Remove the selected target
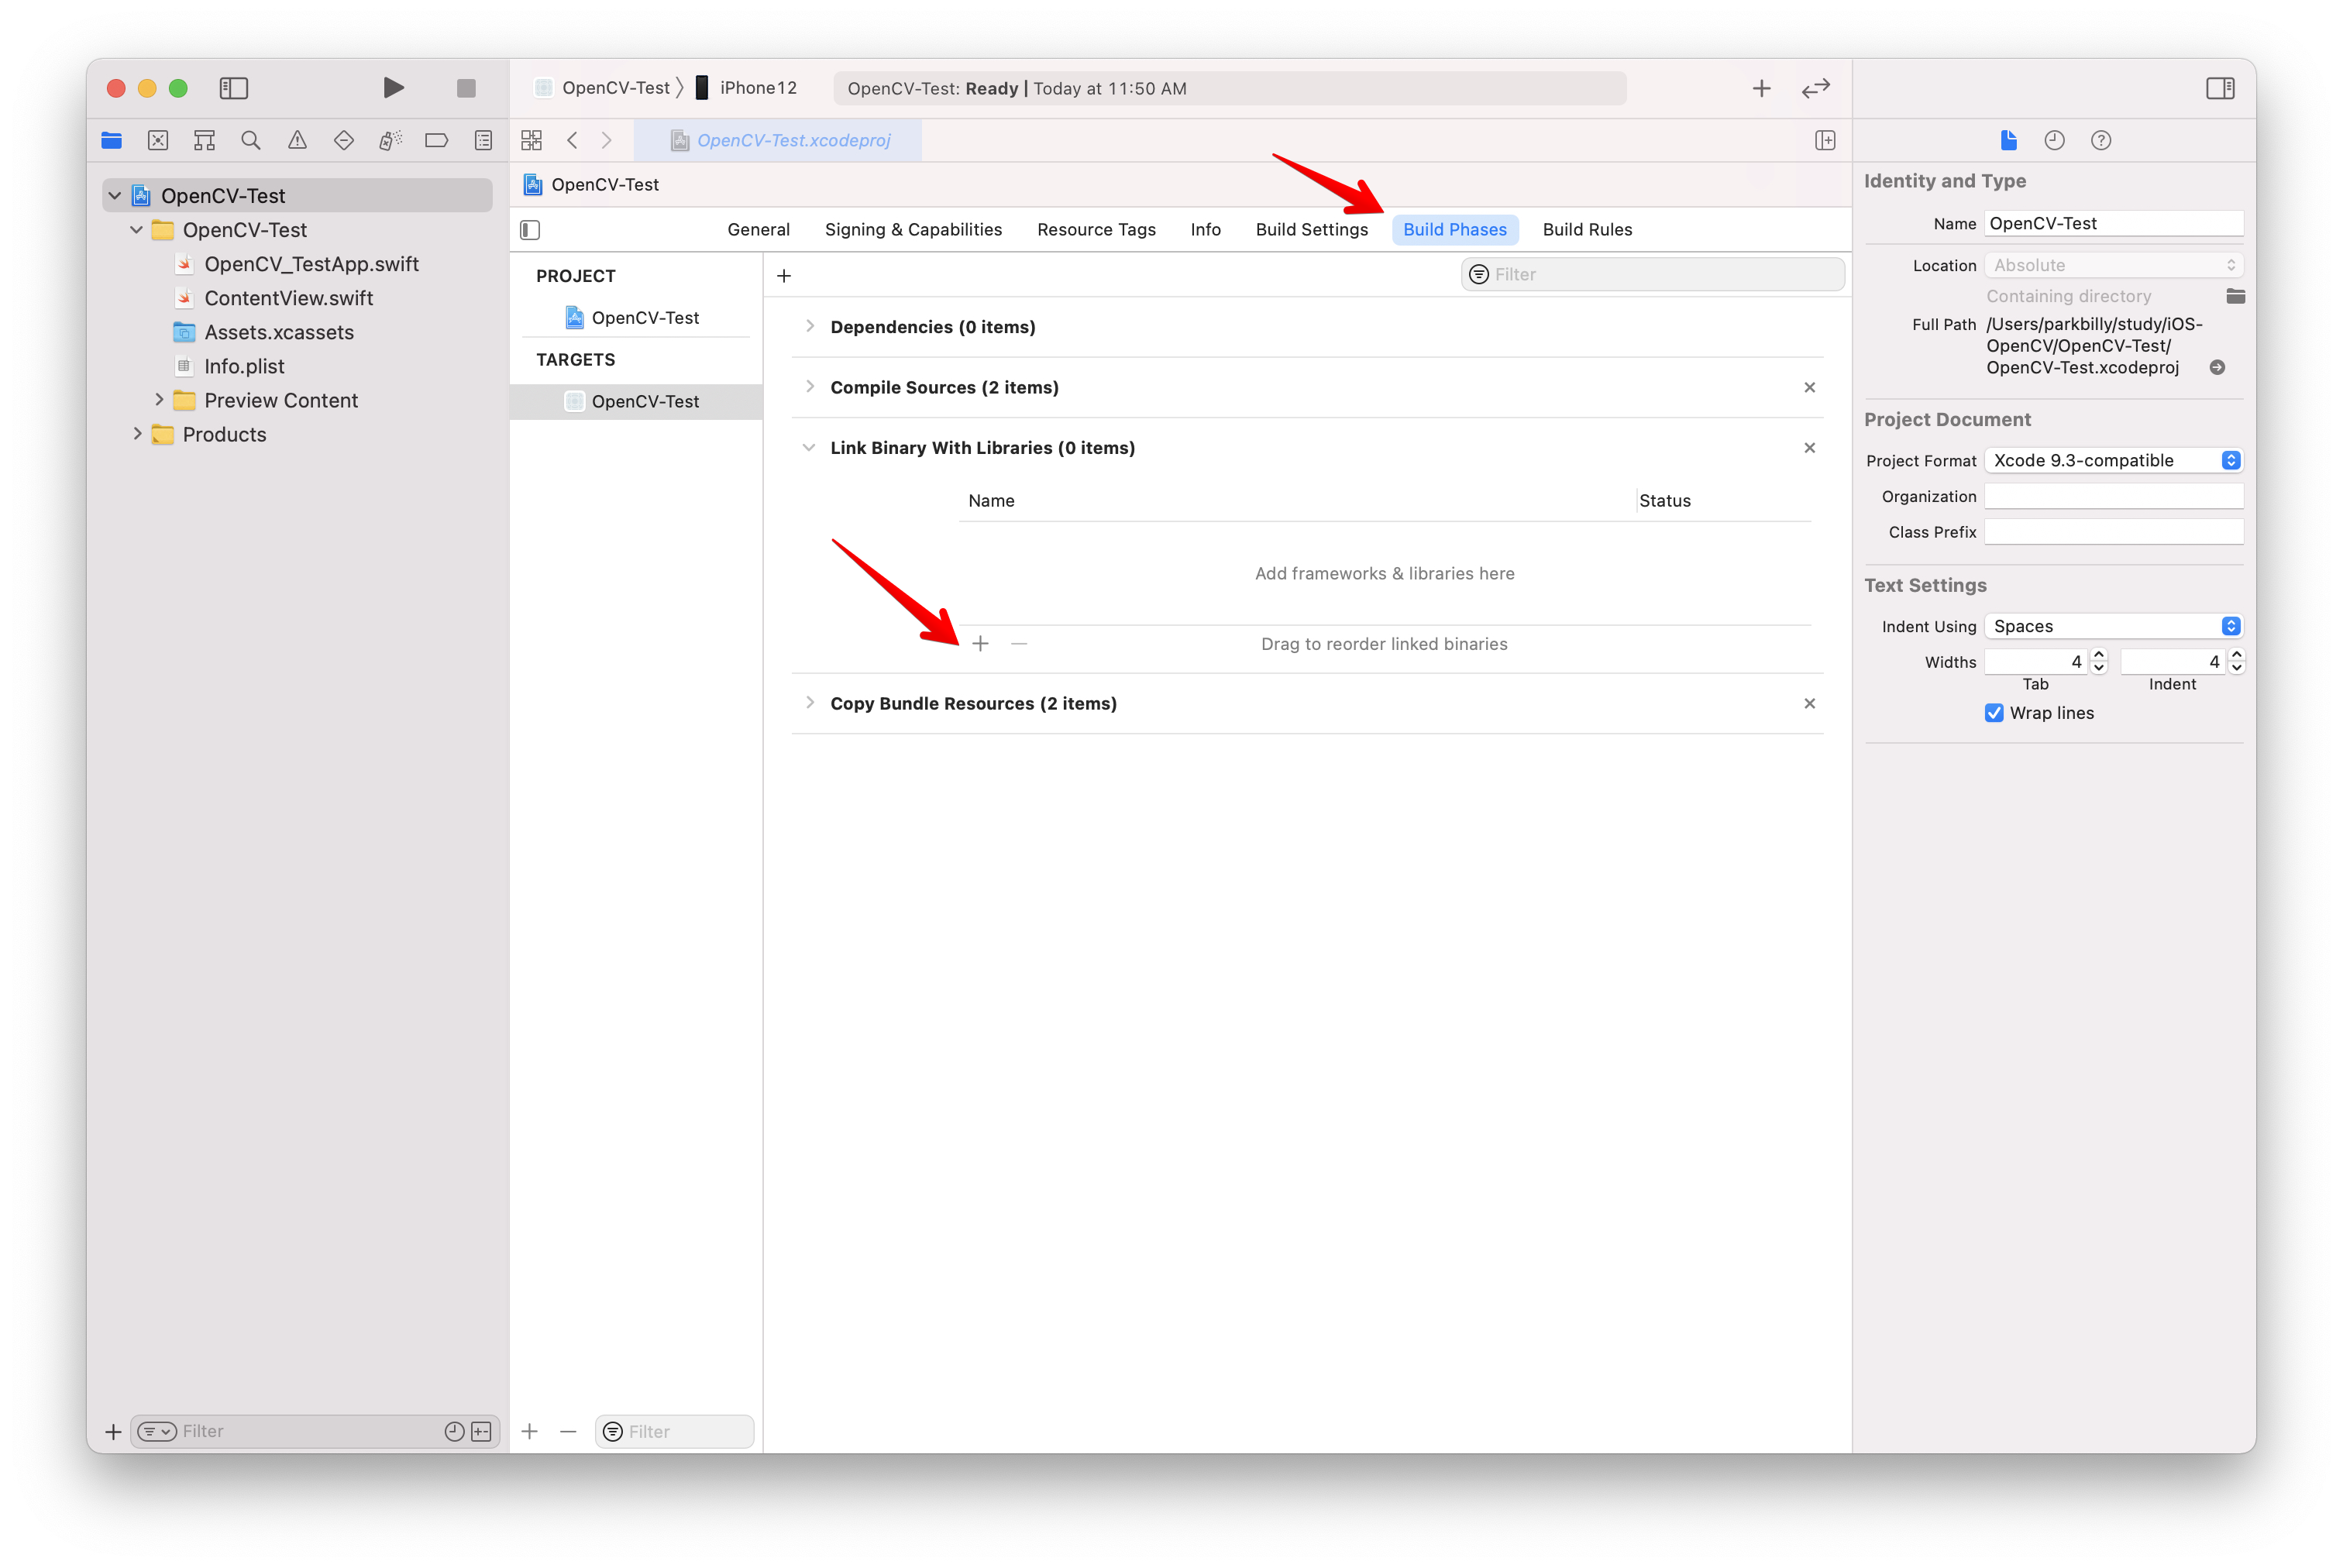 click(x=568, y=1431)
